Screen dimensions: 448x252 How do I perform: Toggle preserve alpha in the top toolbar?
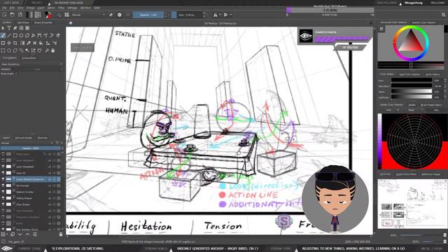(x=120, y=15)
